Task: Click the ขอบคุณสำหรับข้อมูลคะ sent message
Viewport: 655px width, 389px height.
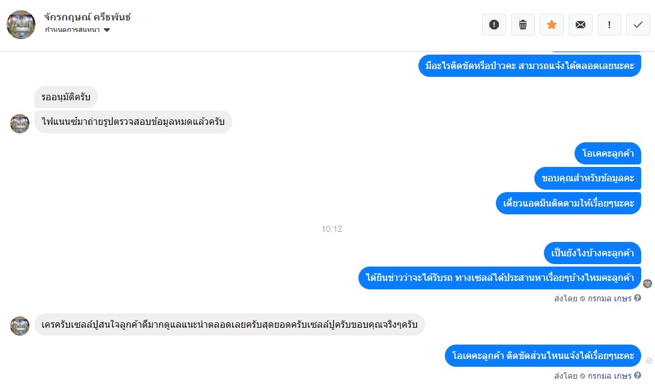Action: coord(588,178)
